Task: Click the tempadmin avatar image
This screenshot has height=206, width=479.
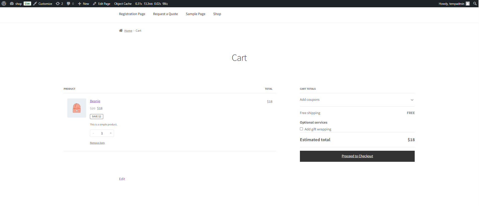Action: tap(467, 4)
